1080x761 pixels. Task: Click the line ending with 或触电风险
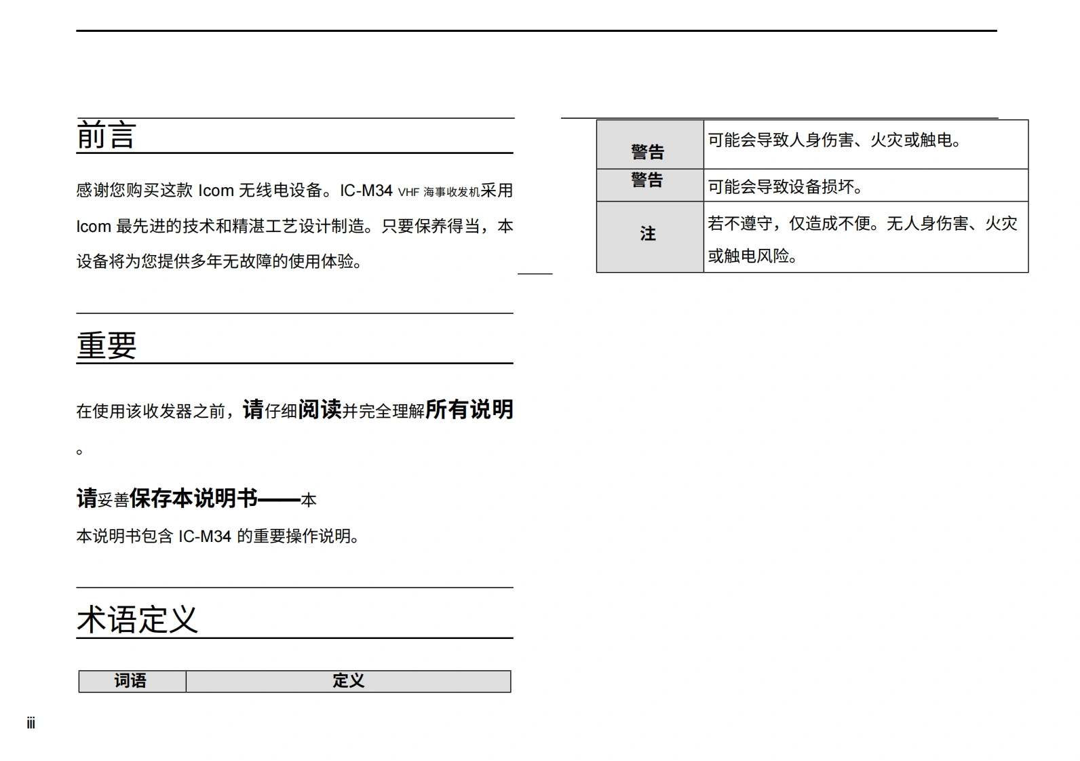click(753, 256)
